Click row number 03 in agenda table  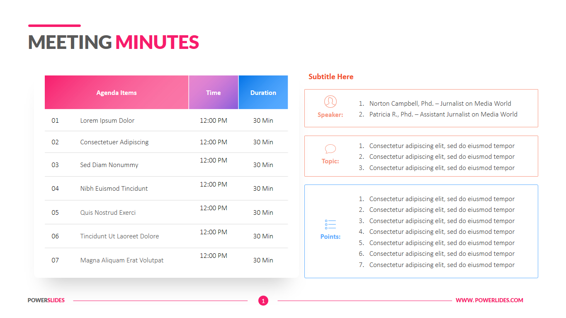(x=55, y=165)
